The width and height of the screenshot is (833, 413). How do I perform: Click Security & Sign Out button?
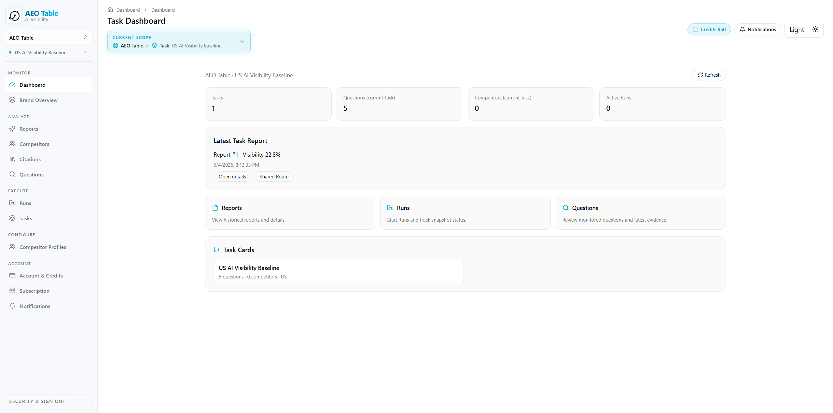click(x=49, y=401)
